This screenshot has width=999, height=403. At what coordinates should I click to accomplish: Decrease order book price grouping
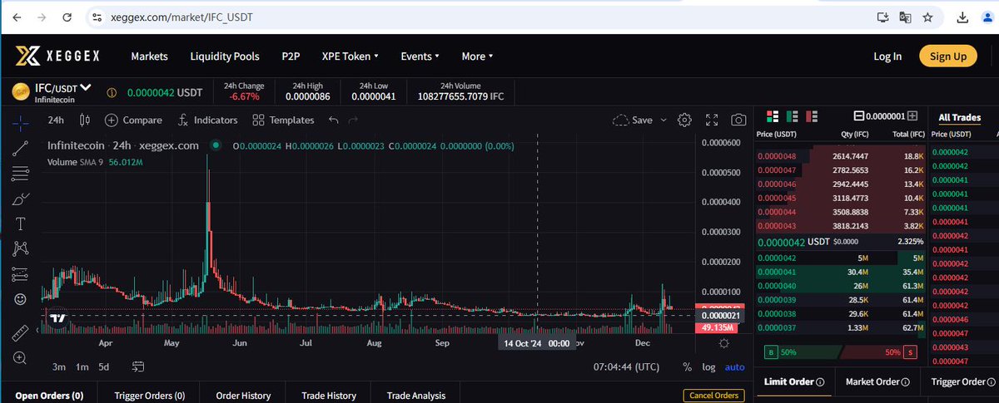coord(859,115)
